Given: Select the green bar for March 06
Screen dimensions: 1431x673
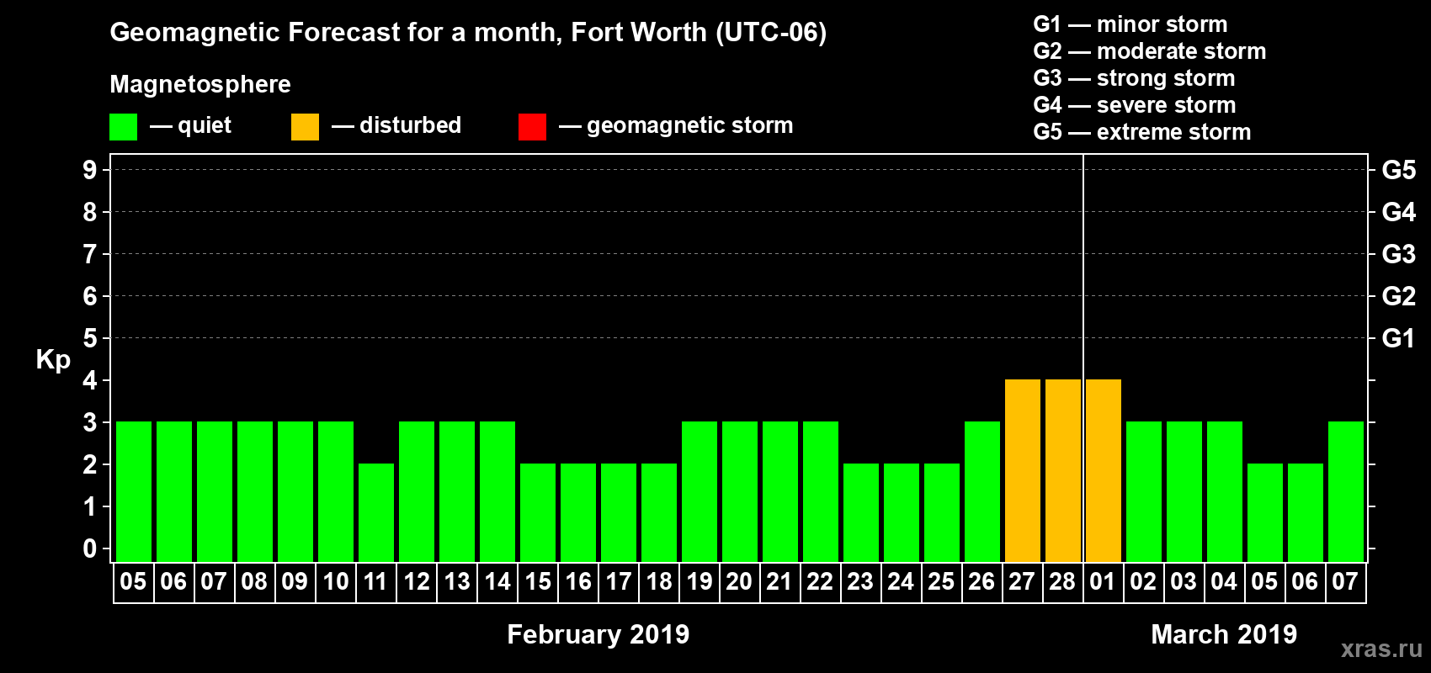Looking at the screenshot, I should click(x=1306, y=513).
